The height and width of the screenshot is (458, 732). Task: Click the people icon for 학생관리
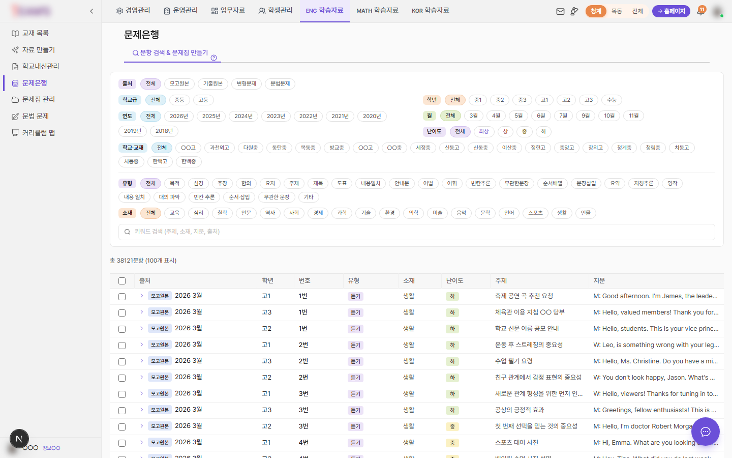pos(262,11)
